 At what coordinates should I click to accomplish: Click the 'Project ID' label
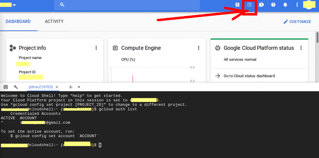click(x=27, y=72)
